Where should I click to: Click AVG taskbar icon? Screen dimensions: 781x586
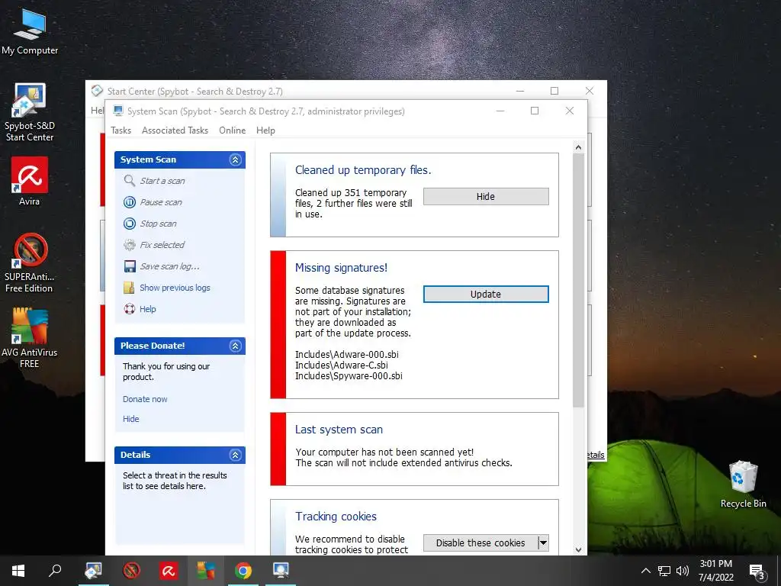tap(206, 571)
